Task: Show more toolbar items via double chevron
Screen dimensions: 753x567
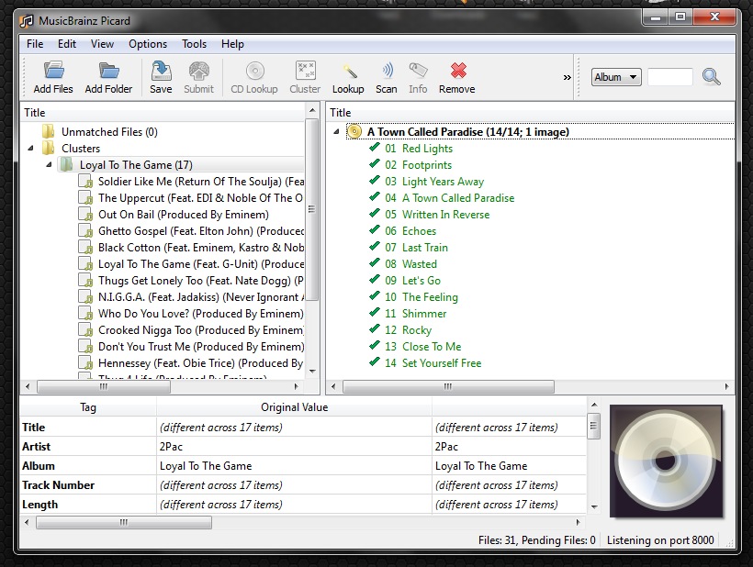Action: [568, 77]
